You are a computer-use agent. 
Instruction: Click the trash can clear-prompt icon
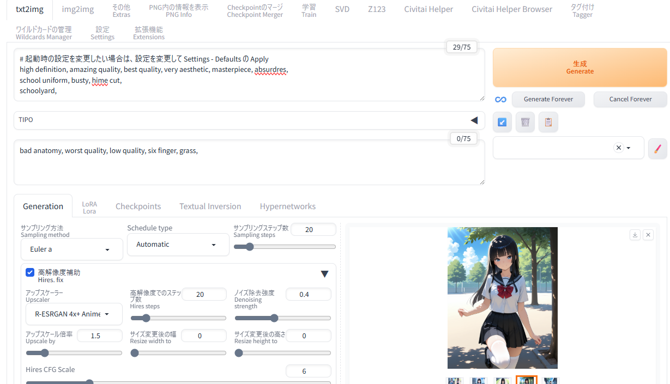coord(525,123)
